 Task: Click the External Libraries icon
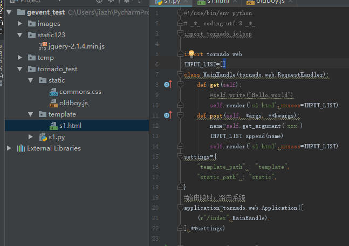pyautogui.click(x=20, y=148)
